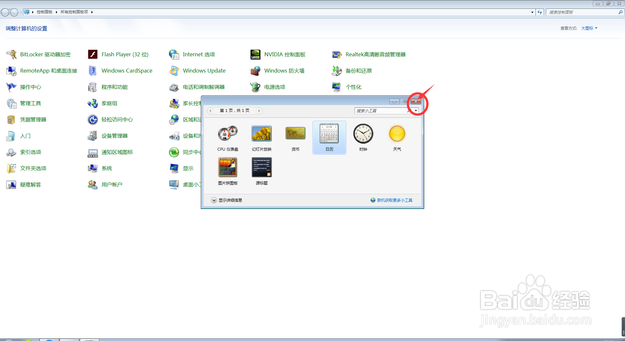Select the 源标题 gadget
The height and width of the screenshot is (341, 625).
pyautogui.click(x=262, y=171)
